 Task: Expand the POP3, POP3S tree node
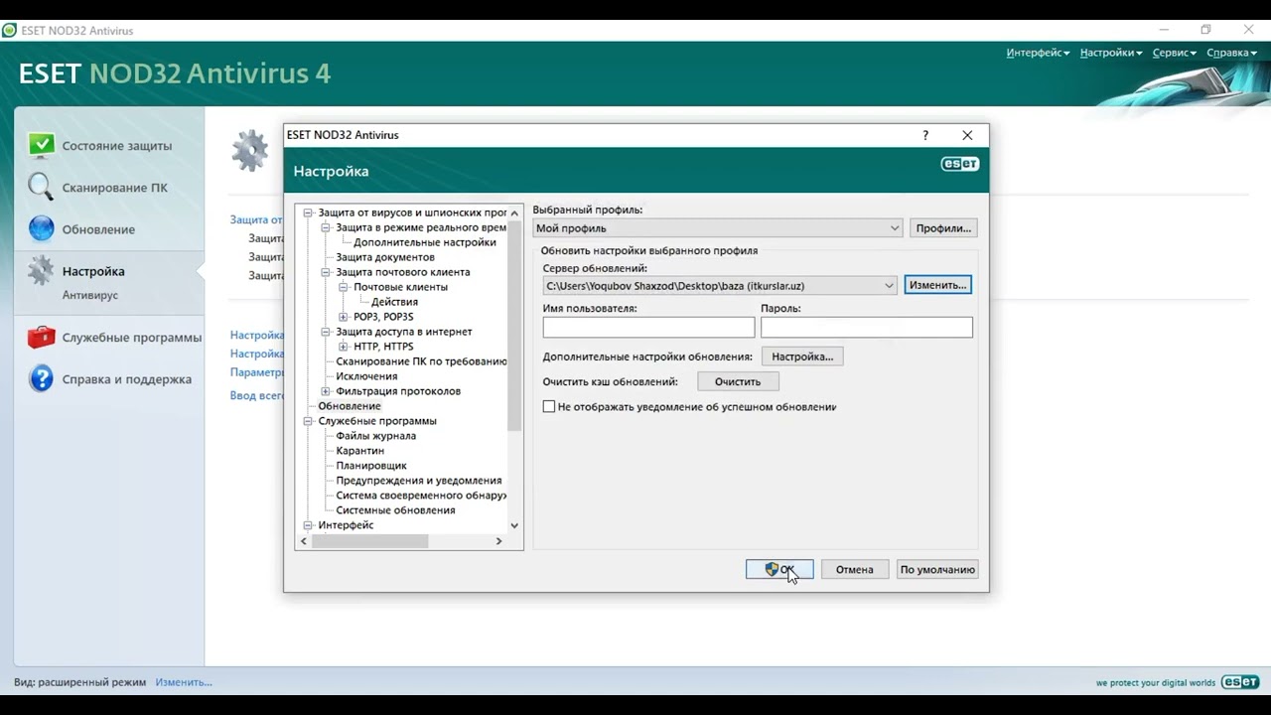[344, 317]
